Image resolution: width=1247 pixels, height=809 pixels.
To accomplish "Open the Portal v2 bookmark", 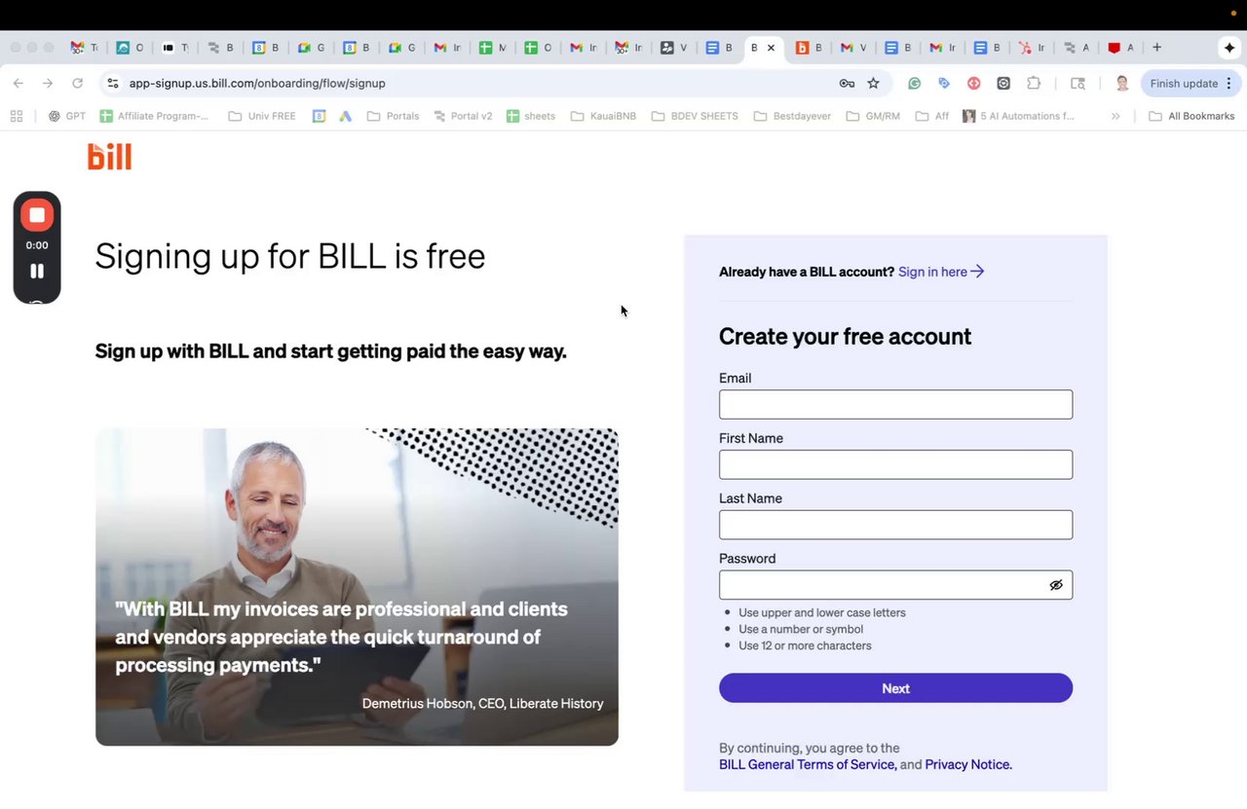I will pyautogui.click(x=463, y=116).
